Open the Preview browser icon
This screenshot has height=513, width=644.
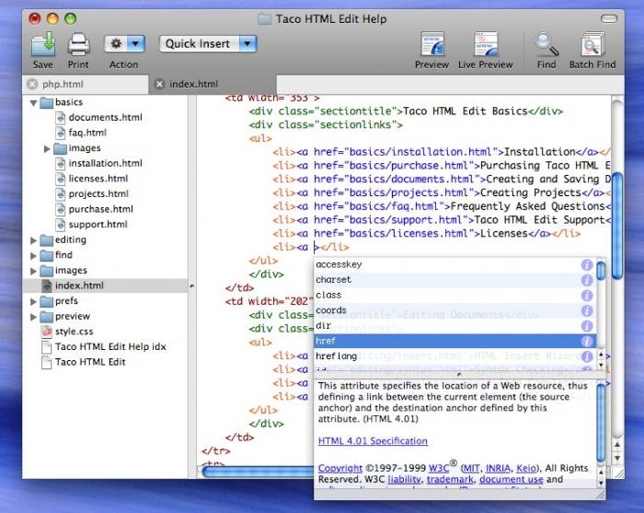(x=432, y=45)
